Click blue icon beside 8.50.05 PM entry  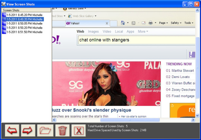(x=4, y=23)
